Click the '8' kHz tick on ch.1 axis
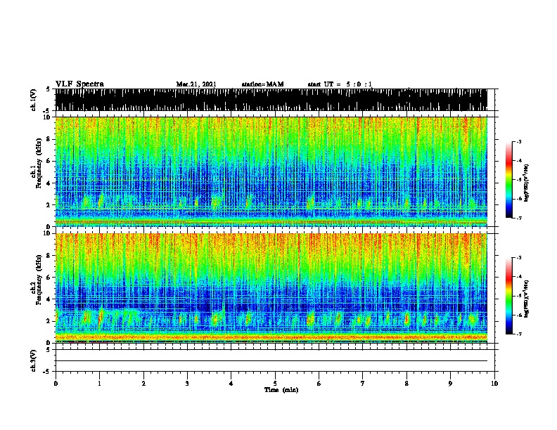The image size is (557, 430). (x=49, y=139)
